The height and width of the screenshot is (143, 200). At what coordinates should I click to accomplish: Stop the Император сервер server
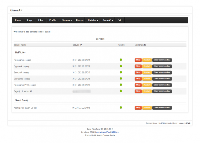138,60
